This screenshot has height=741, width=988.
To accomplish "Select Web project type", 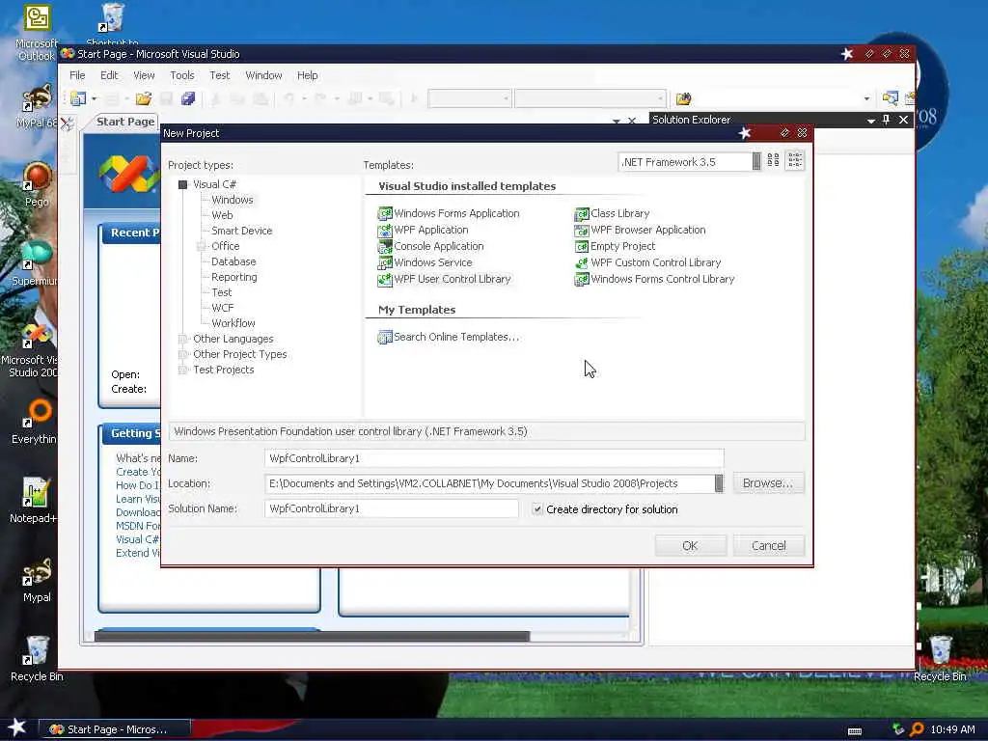I will [222, 215].
